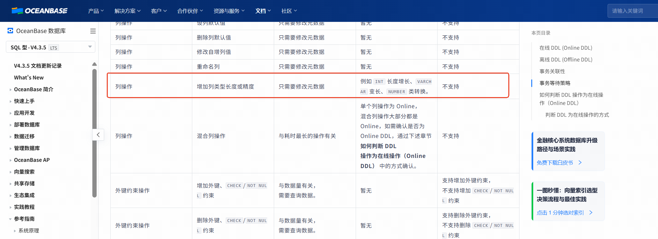Click the OceanBase logo in header
Image resolution: width=658 pixels, height=239 pixels.
pos(39,11)
